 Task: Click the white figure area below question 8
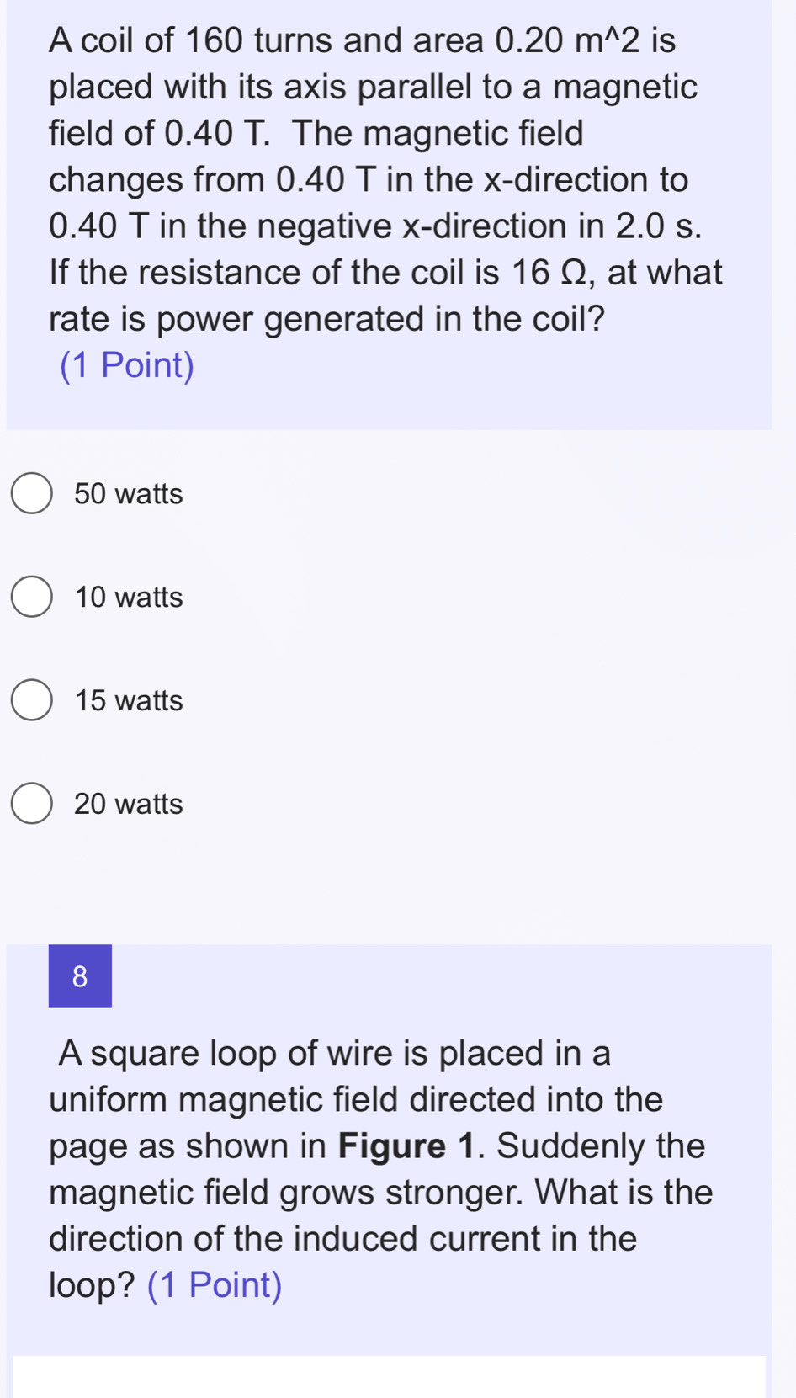(389, 1376)
